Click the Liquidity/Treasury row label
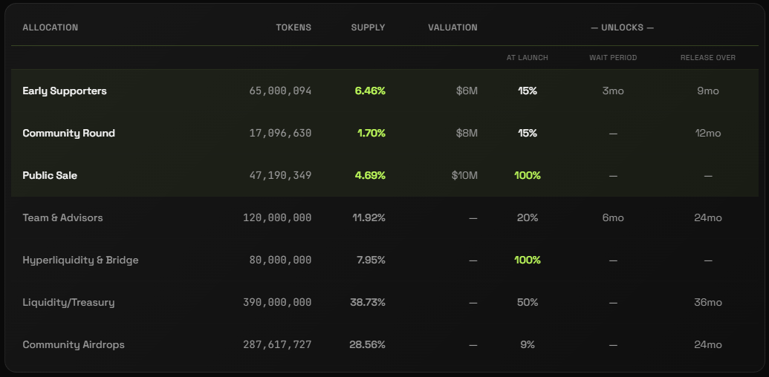Image resolution: width=769 pixels, height=377 pixels. coord(68,303)
